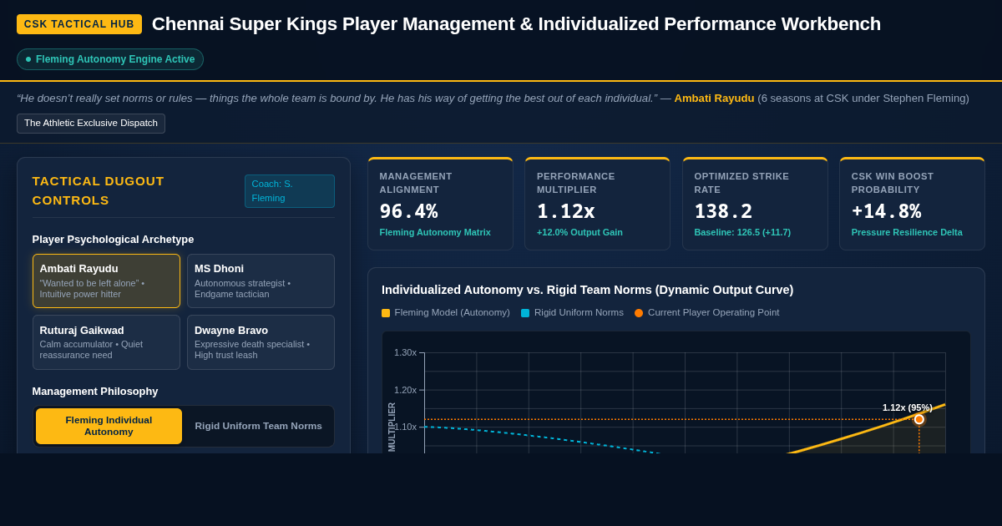Click the Player Psychological Archetype label

pyautogui.click(x=114, y=240)
